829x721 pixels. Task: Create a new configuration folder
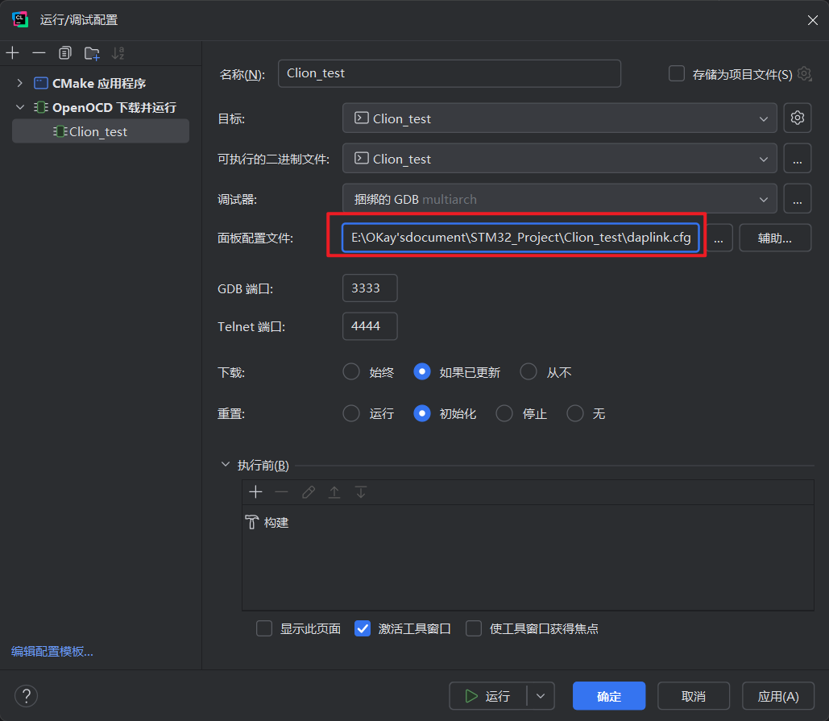pos(92,53)
